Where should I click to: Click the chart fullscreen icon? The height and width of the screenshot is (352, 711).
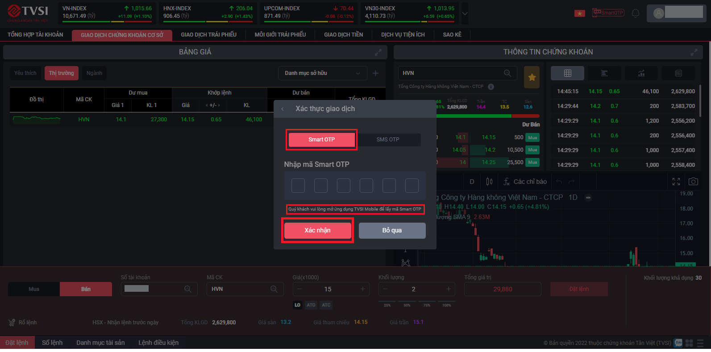point(676,182)
